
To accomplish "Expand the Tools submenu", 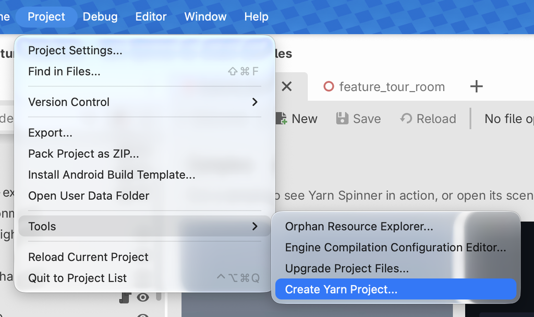I will 144,226.
